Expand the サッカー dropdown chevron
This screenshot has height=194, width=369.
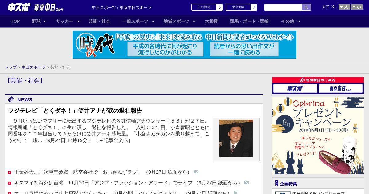coord(78,21)
